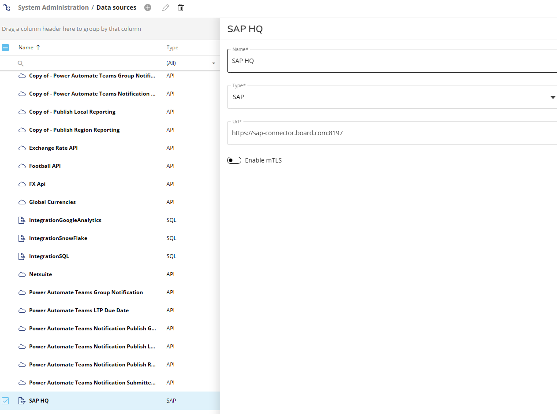Uncheck the SAP HQ row checkbox
The image size is (557, 414).
5,401
